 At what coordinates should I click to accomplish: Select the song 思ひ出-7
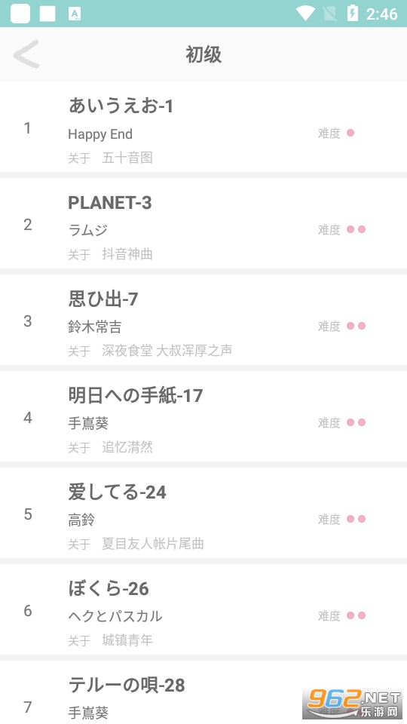[203, 321]
